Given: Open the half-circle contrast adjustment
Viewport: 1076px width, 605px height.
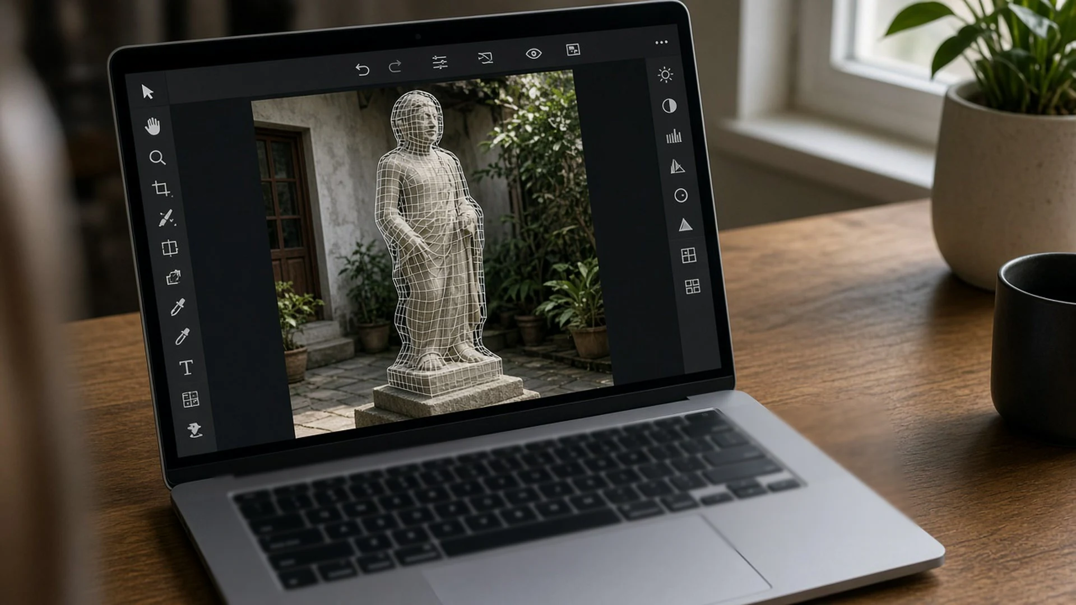Looking at the screenshot, I should coord(669,106).
